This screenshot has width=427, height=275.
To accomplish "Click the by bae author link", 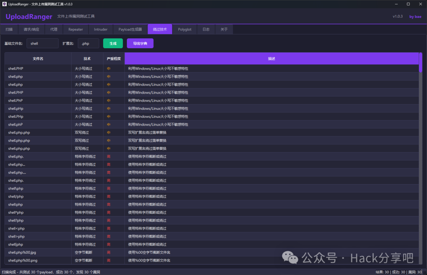I will pyautogui.click(x=415, y=17).
